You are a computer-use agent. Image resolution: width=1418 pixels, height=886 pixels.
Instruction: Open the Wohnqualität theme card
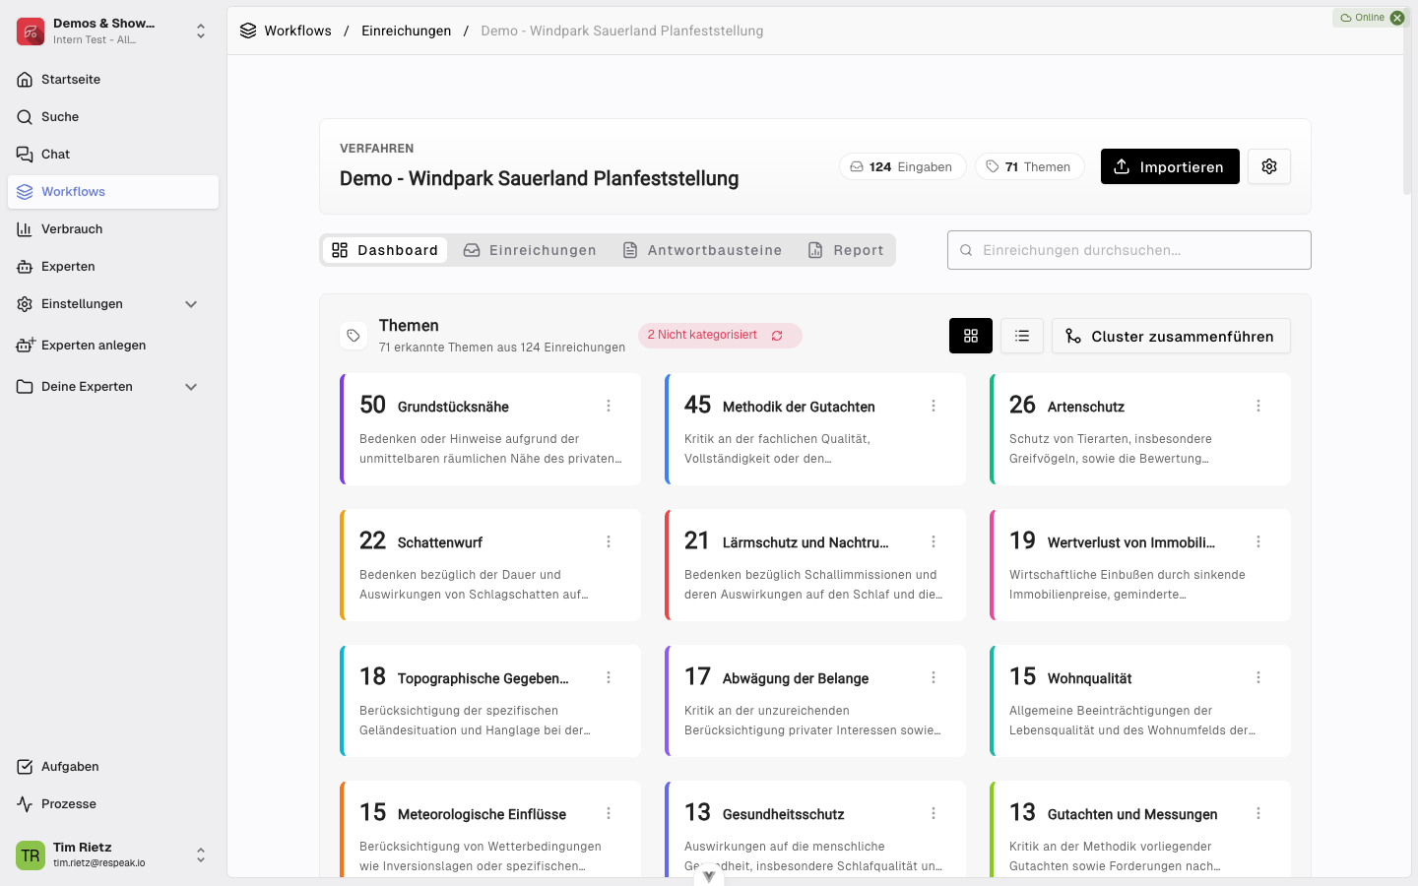tap(1140, 701)
